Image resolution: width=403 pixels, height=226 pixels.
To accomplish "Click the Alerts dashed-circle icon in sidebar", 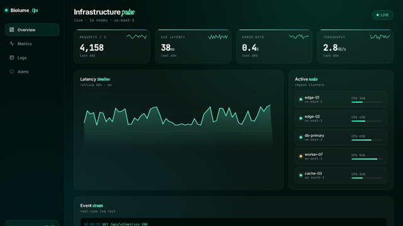I will click(x=11, y=72).
